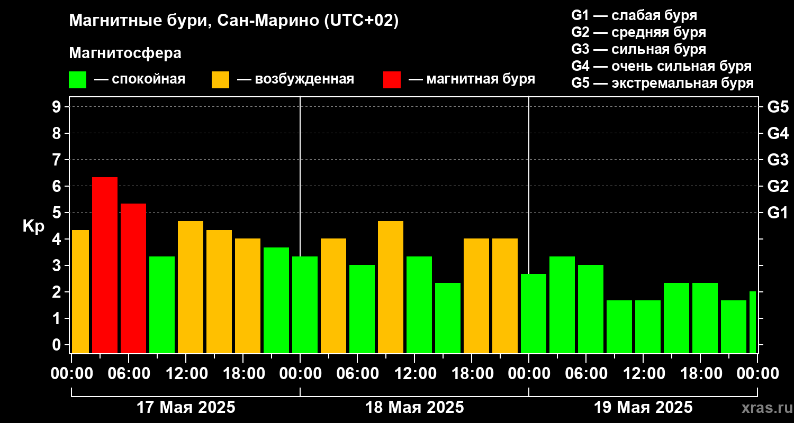Viewport: 794px width, 423px height.
Task: Click legend line 'G4 — очень сильная буря'
Action: click(661, 66)
